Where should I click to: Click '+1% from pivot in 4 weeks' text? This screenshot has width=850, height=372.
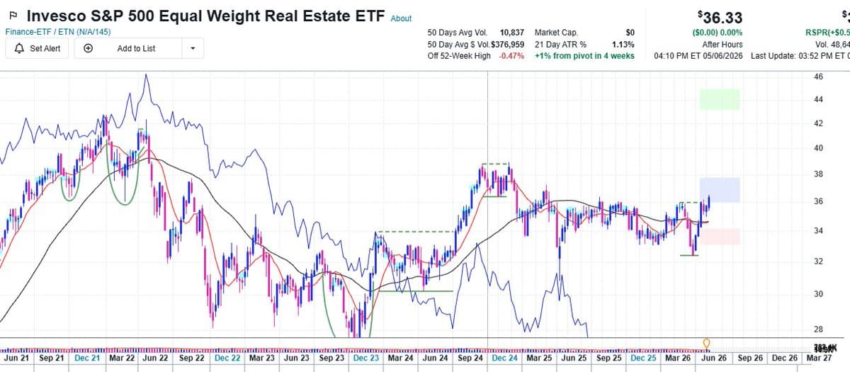click(x=584, y=55)
